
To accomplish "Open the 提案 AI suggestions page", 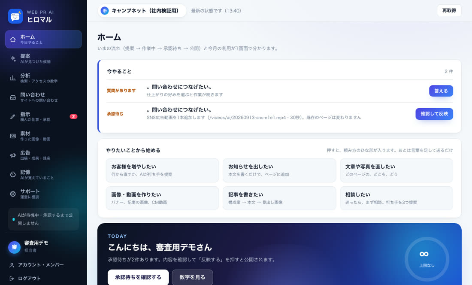I will 43,59.
